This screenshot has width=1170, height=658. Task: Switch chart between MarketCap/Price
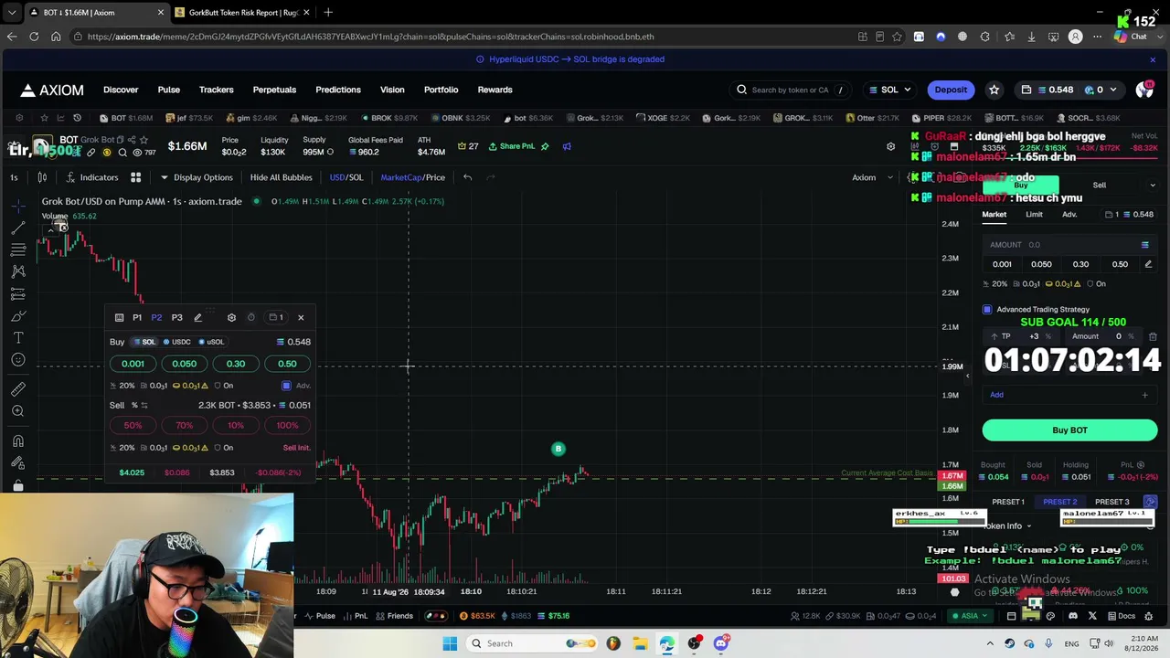click(x=413, y=177)
